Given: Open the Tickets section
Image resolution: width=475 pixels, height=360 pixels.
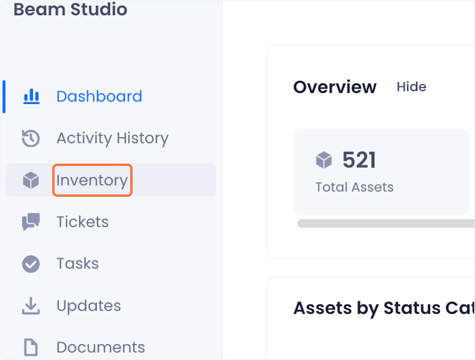Looking at the screenshot, I should click(x=82, y=222).
